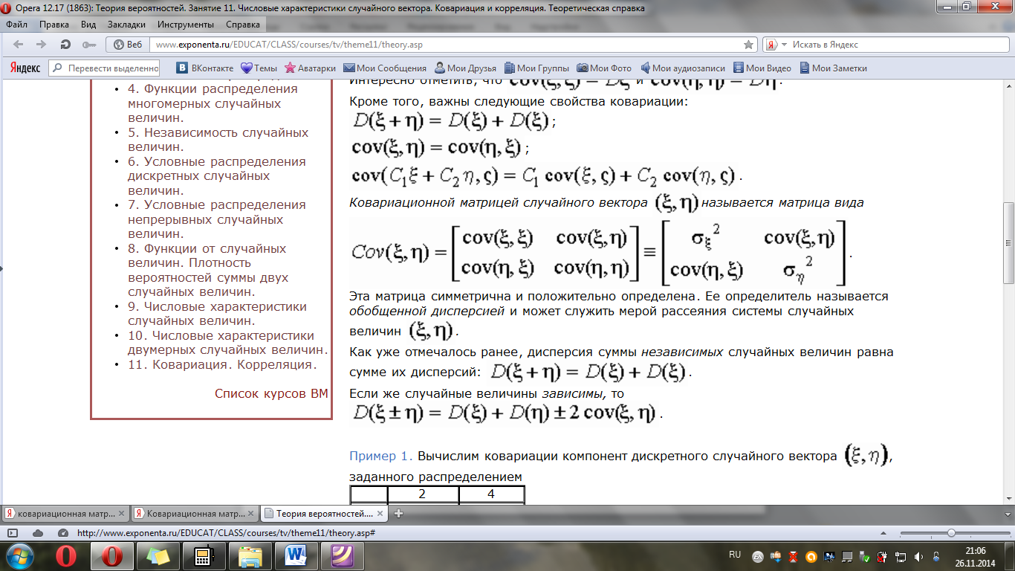
Task: Open Microsoft Word from the taskbar
Action: coord(296,556)
